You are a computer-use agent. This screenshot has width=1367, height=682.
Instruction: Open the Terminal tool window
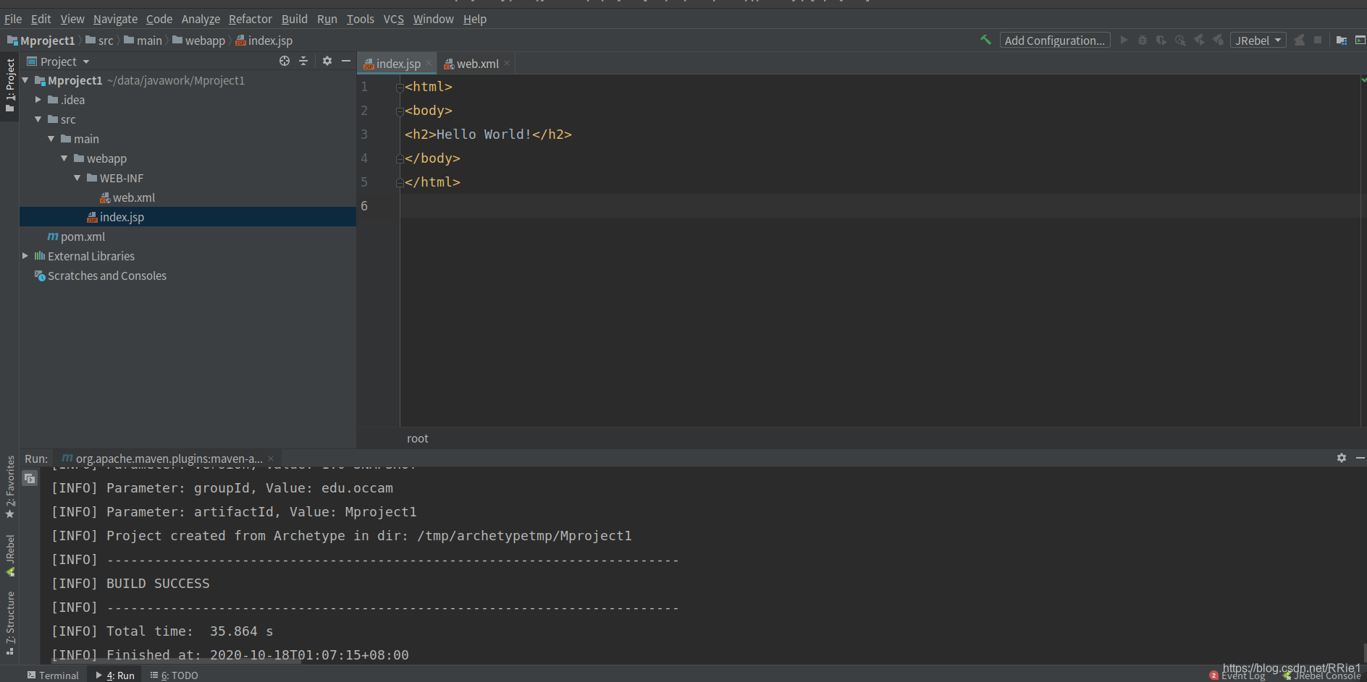tap(53, 675)
